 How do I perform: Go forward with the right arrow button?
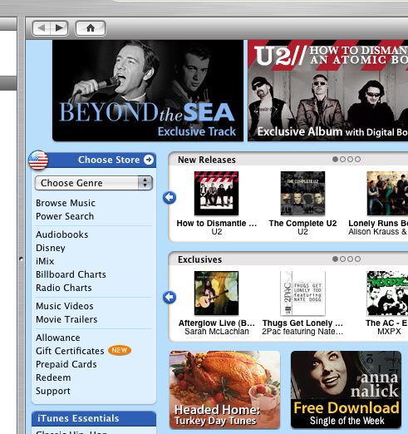[x=59, y=28]
